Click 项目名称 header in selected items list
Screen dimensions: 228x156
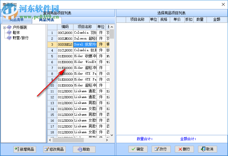pos(138,20)
